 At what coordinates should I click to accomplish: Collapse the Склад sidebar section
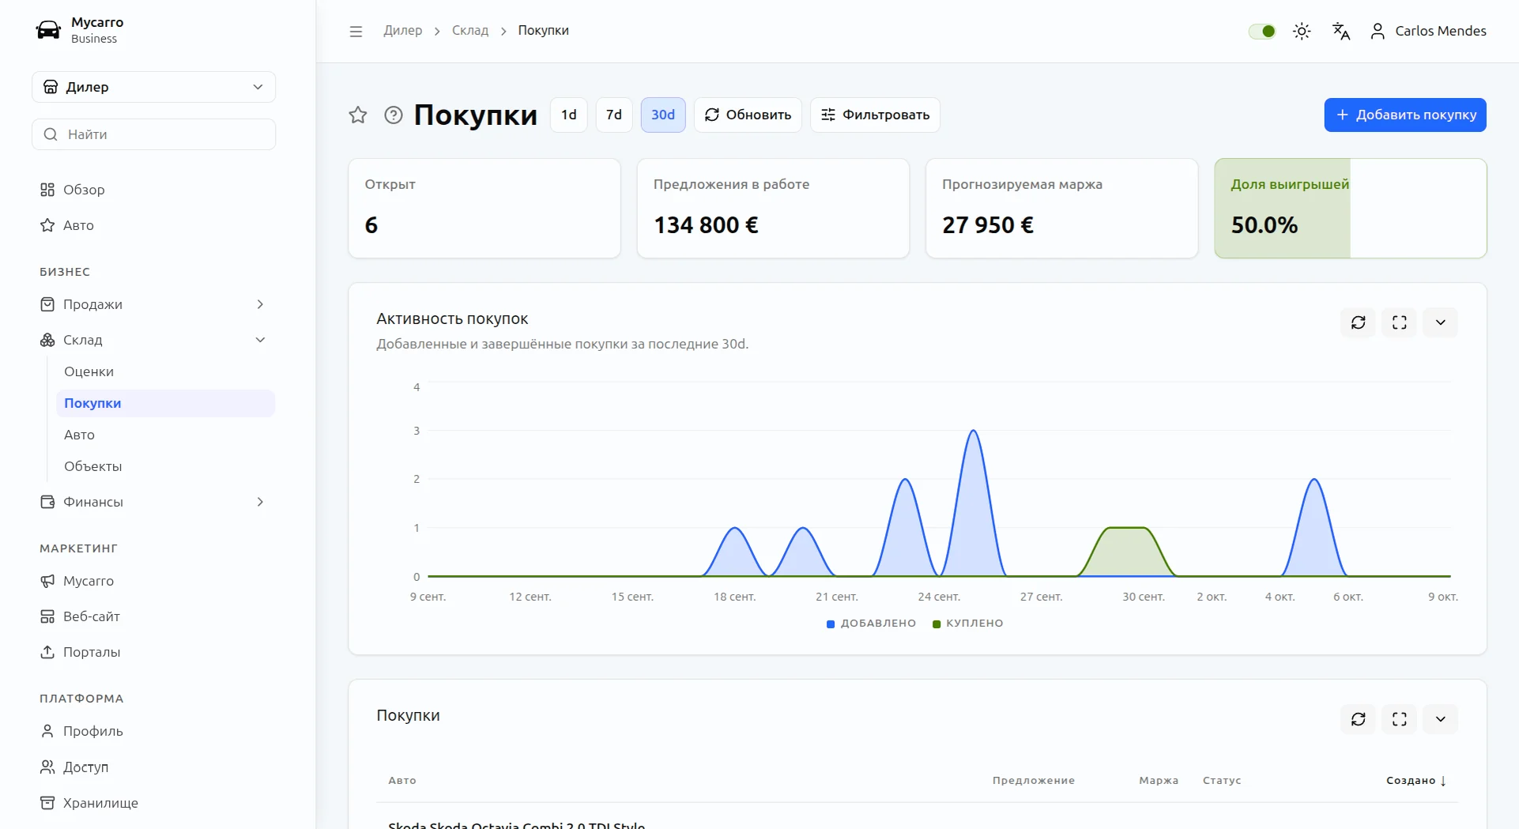tap(153, 340)
